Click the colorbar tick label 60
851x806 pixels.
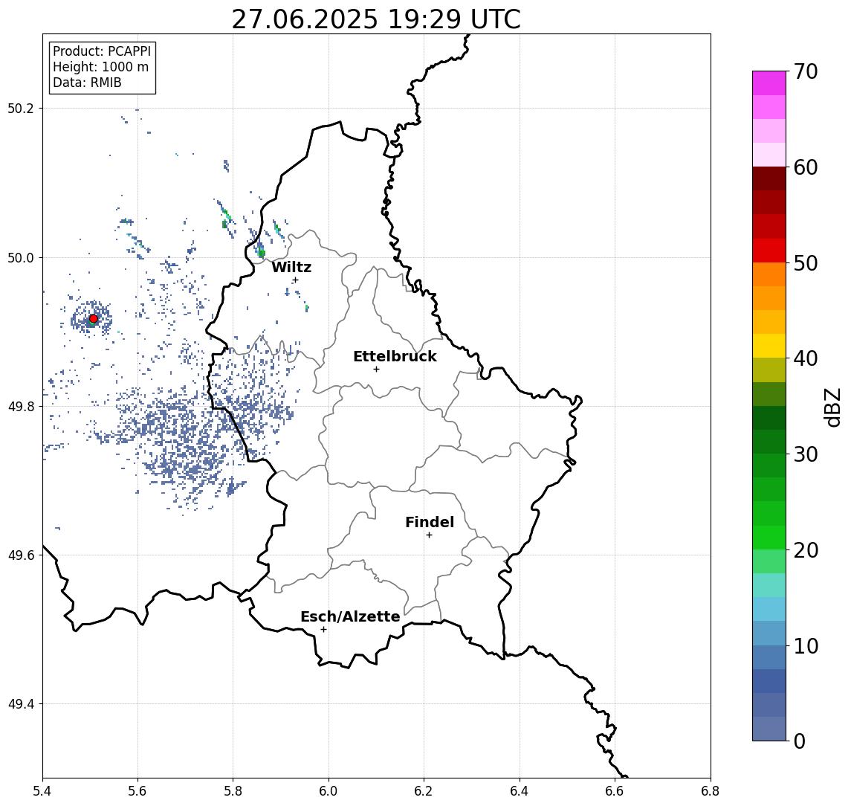(806, 167)
